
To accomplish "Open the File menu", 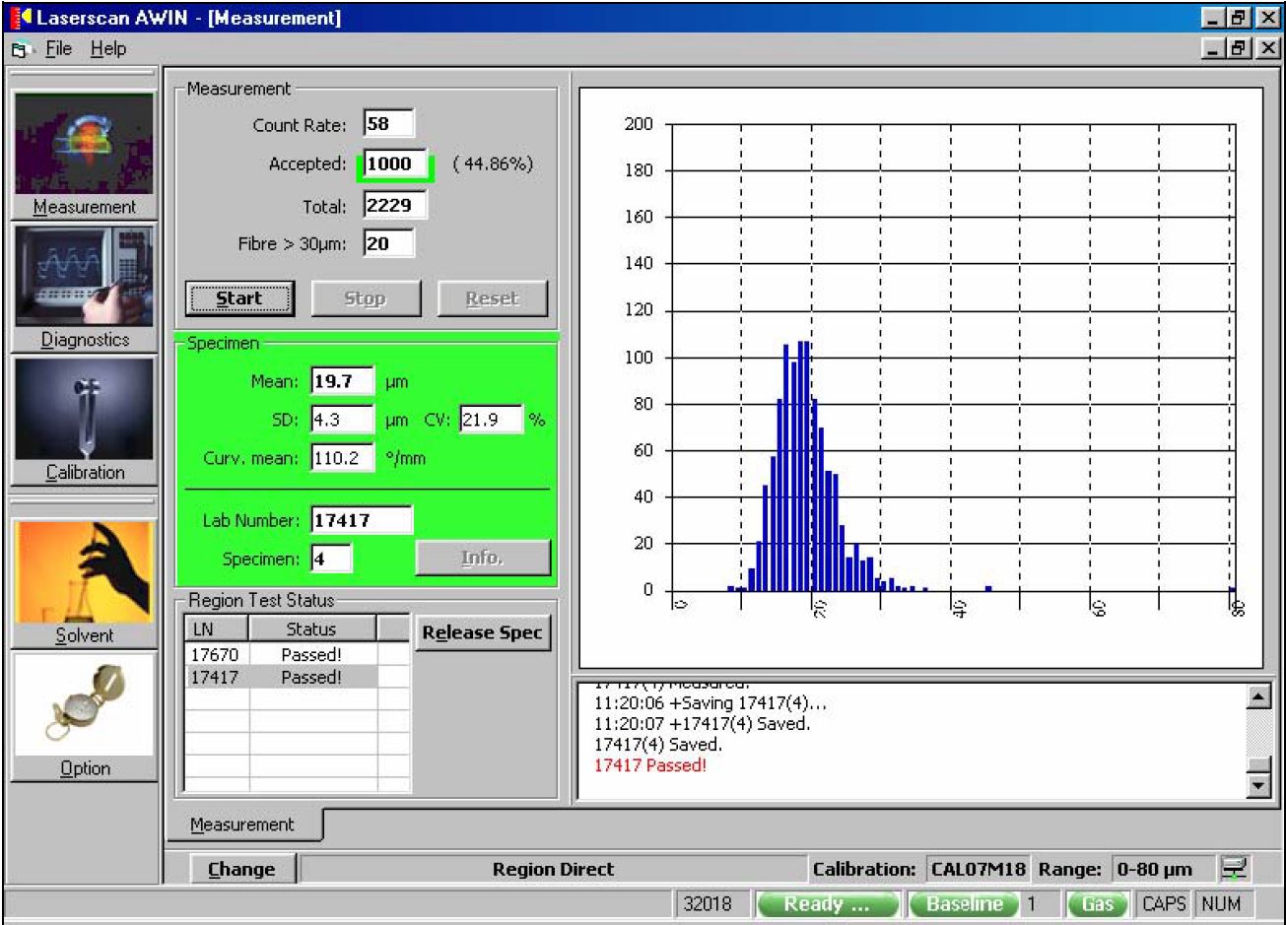I will pyautogui.click(x=59, y=49).
